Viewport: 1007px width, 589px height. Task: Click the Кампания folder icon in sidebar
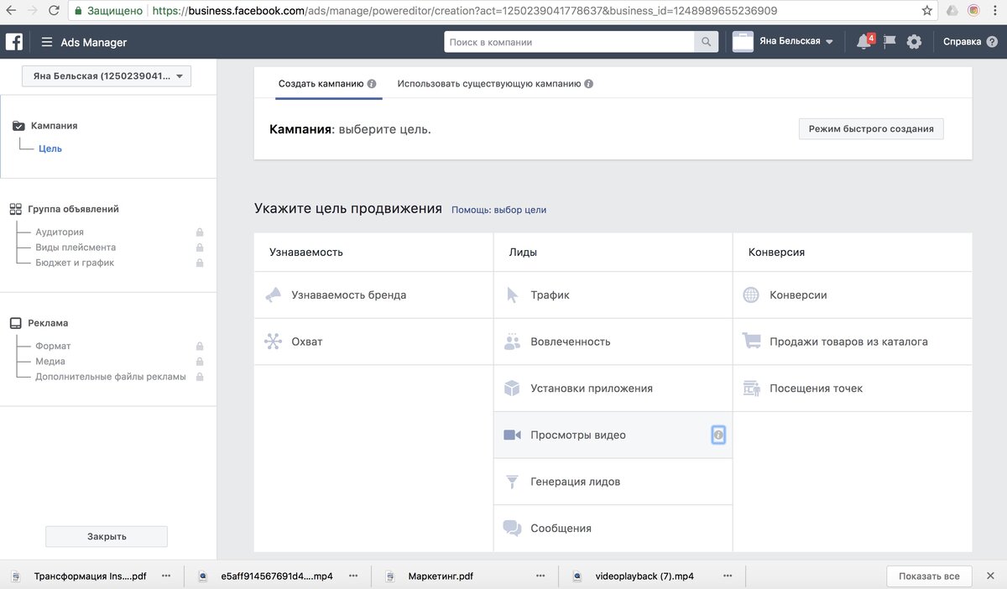(x=18, y=126)
